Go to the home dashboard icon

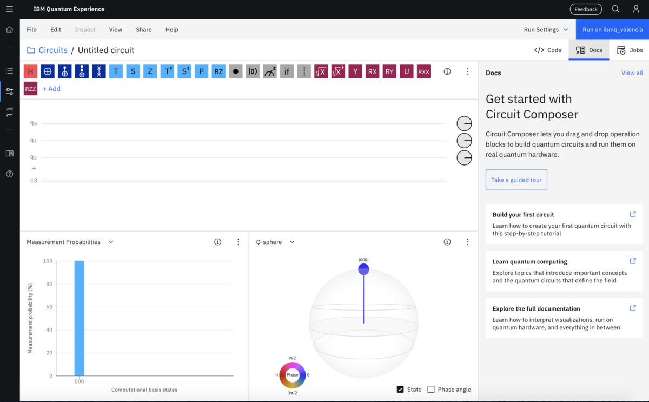(10, 29)
